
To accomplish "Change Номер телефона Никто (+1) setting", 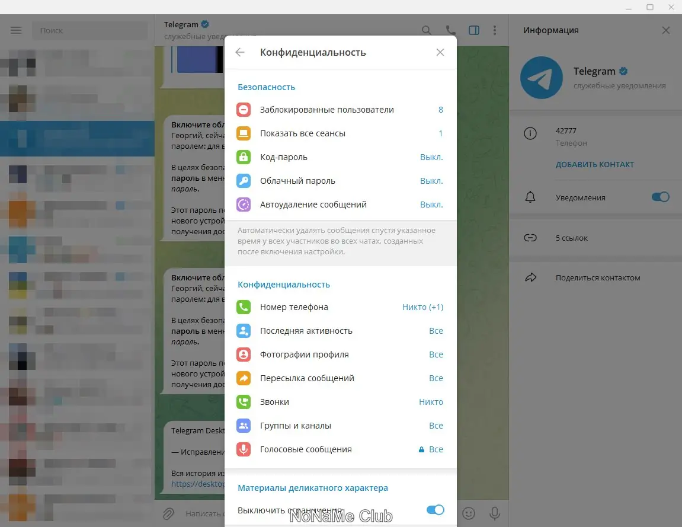I will tap(423, 307).
